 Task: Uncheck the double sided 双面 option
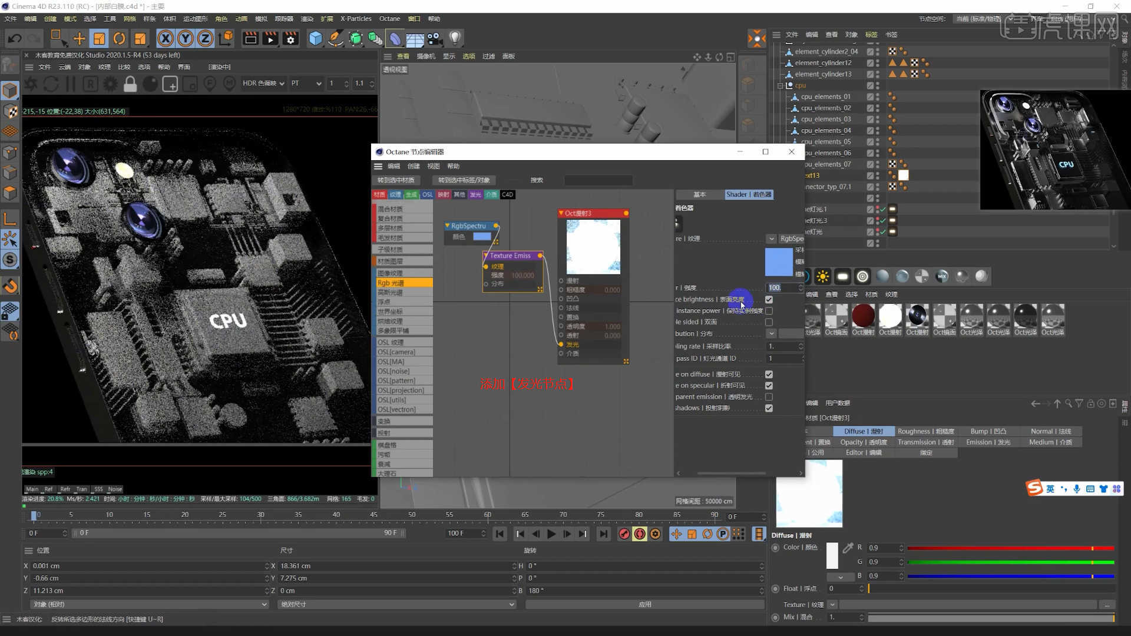tap(769, 322)
